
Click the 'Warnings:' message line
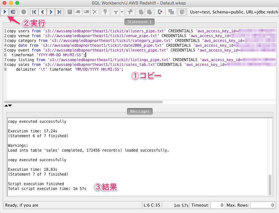pyautogui.click(x=18, y=146)
